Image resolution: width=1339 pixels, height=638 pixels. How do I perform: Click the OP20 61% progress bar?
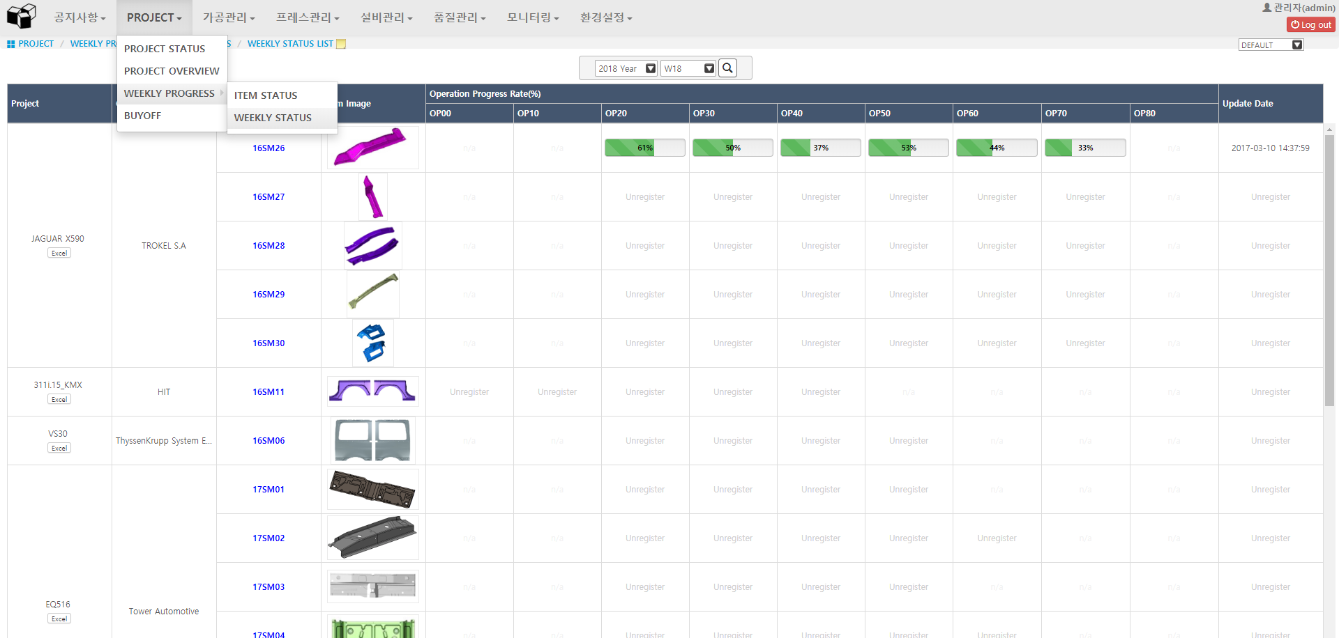click(x=644, y=148)
